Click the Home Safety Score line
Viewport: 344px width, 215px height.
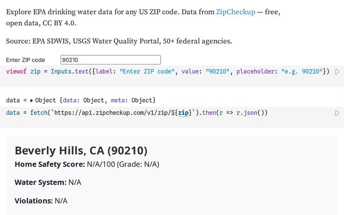(87, 164)
